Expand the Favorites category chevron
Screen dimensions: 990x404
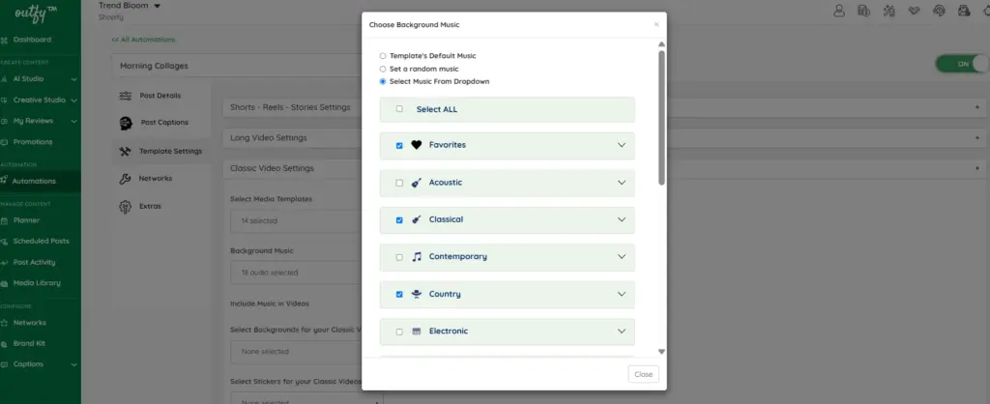pyautogui.click(x=622, y=145)
